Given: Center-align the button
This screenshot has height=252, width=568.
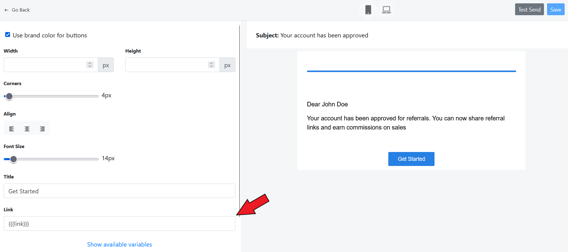Looking at the screenshot, I should pyautogui.click(x=27, y=129).
